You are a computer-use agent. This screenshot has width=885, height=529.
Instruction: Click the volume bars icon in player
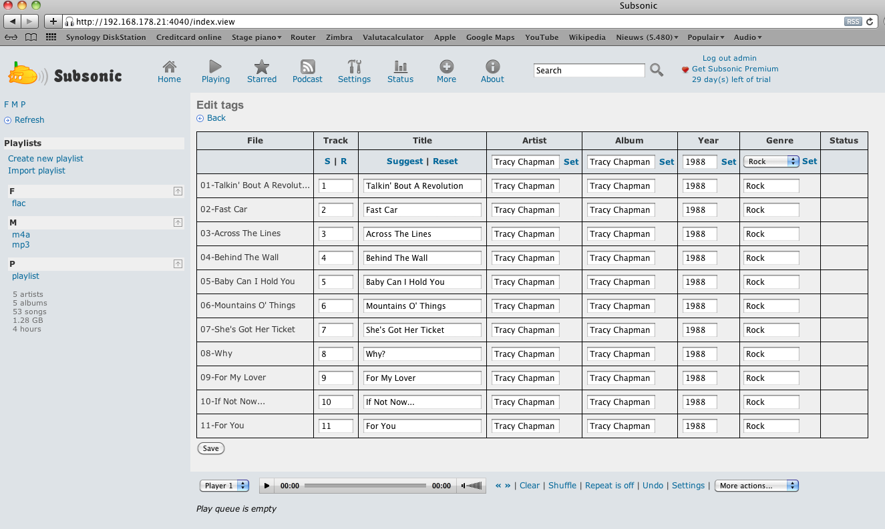pyautogui.click(x=472, y=486)
